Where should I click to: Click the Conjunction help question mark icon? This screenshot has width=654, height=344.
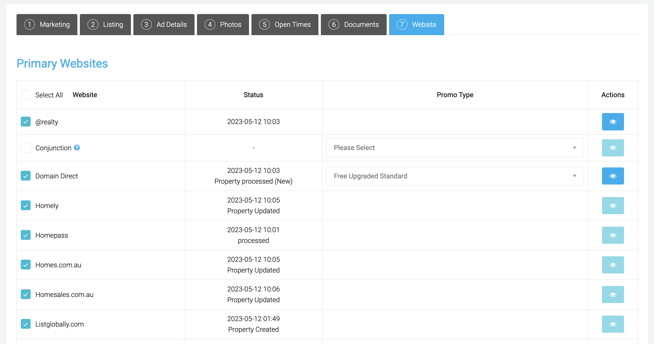pyautogui.click(x=77, y=148)
